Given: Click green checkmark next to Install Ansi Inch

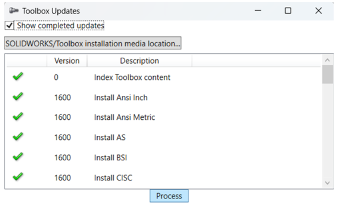Looking at the screenshot, I should point(18,97).
